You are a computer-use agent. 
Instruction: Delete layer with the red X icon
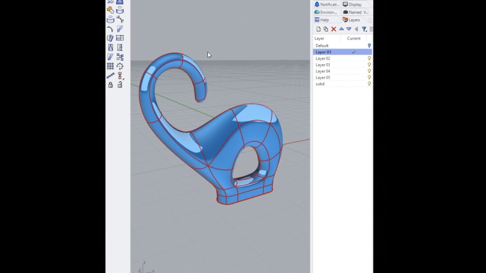334,29
